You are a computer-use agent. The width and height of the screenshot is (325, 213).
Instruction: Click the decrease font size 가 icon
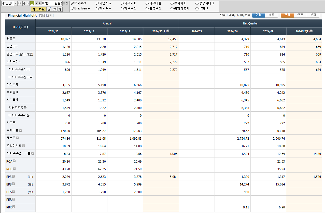[x=49, y=9]
